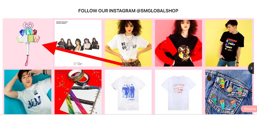View the denim jacket enamel pins post
The height and width of the screenshot is (115, 257).
229,92
